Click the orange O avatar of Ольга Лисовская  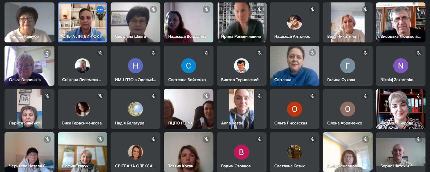[x=295, y=109]
